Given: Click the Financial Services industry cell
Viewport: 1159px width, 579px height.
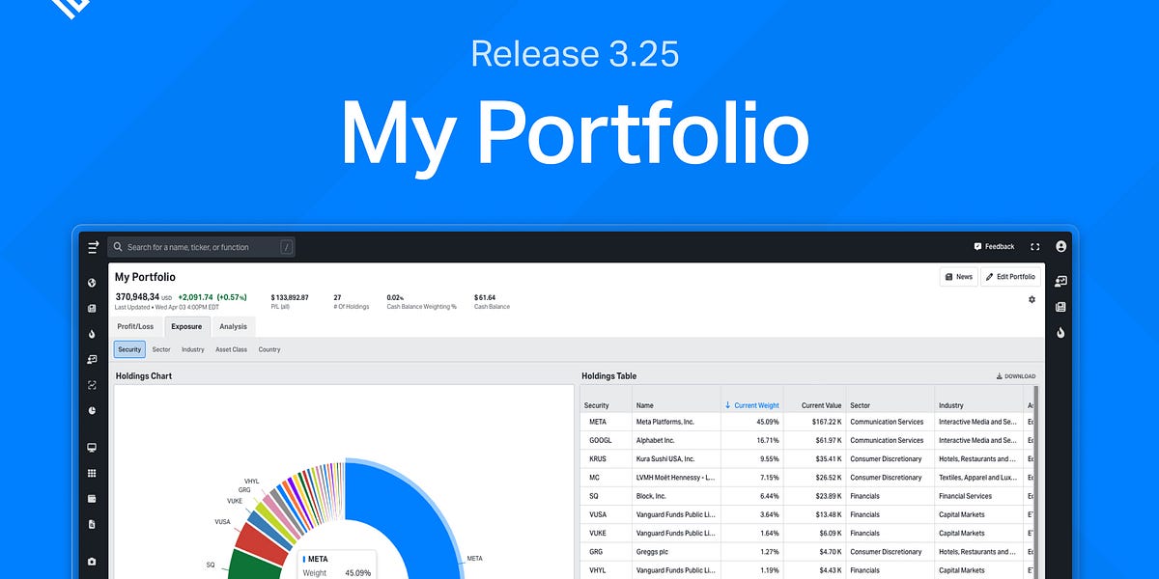Looking at the screenshot, I should [979, 496].
